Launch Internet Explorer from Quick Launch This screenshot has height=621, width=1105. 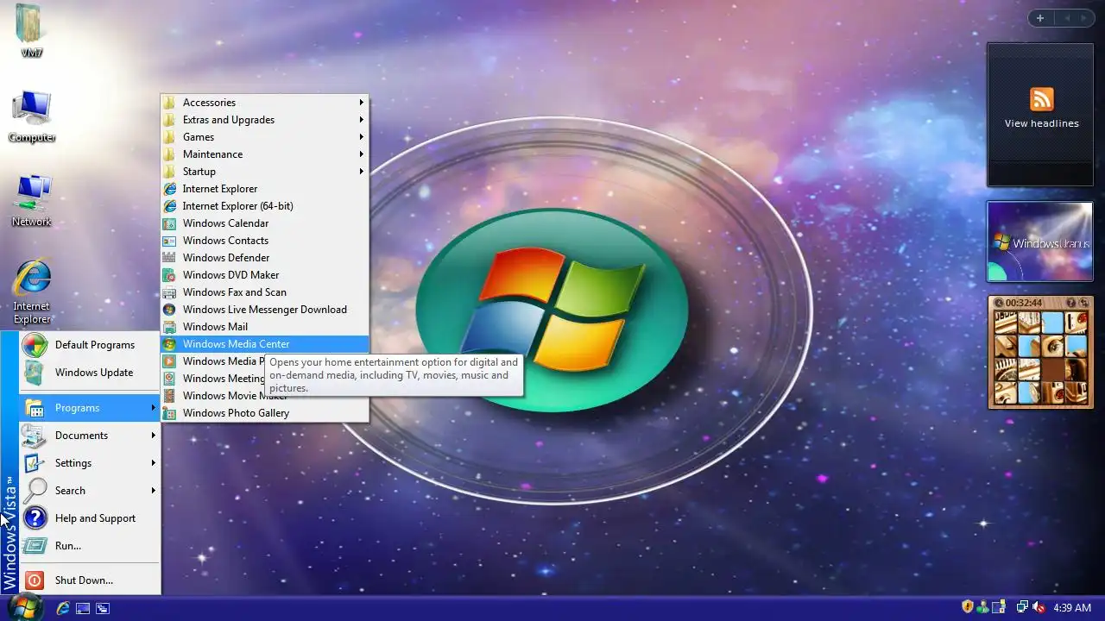pos(63,608)
